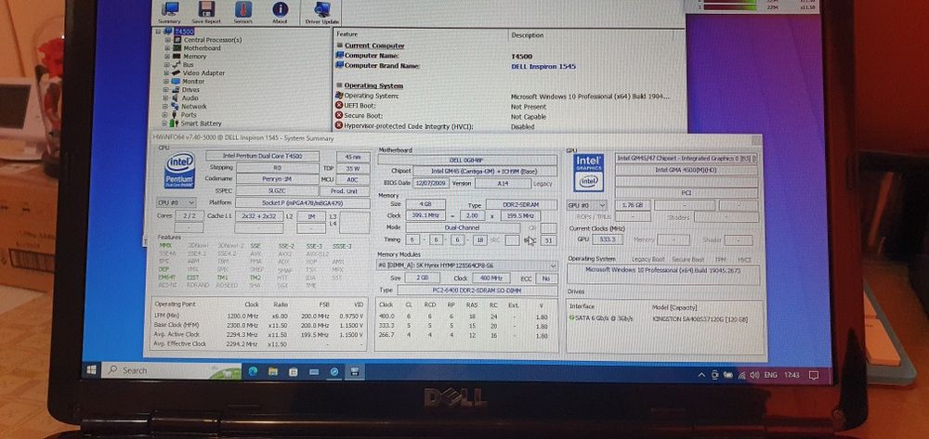
Task: Select Audio in the device tree
Action: [190, 98]
